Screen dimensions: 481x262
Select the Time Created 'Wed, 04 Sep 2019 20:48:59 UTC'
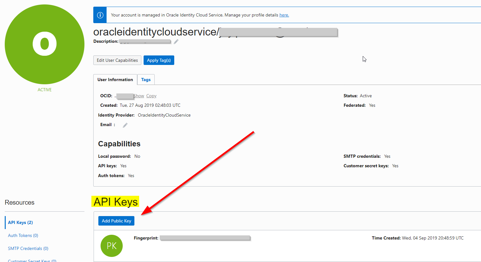click(433, 238)
